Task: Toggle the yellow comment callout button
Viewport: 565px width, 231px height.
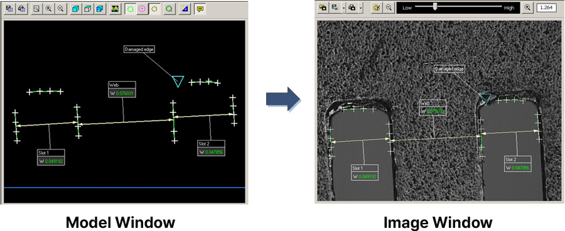Action: (200, 9)
